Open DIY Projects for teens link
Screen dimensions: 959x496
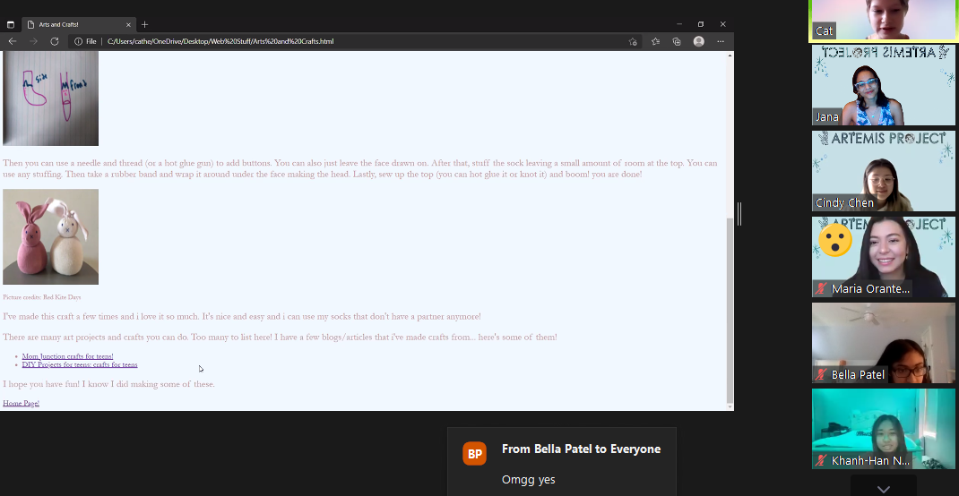[80, 364]
